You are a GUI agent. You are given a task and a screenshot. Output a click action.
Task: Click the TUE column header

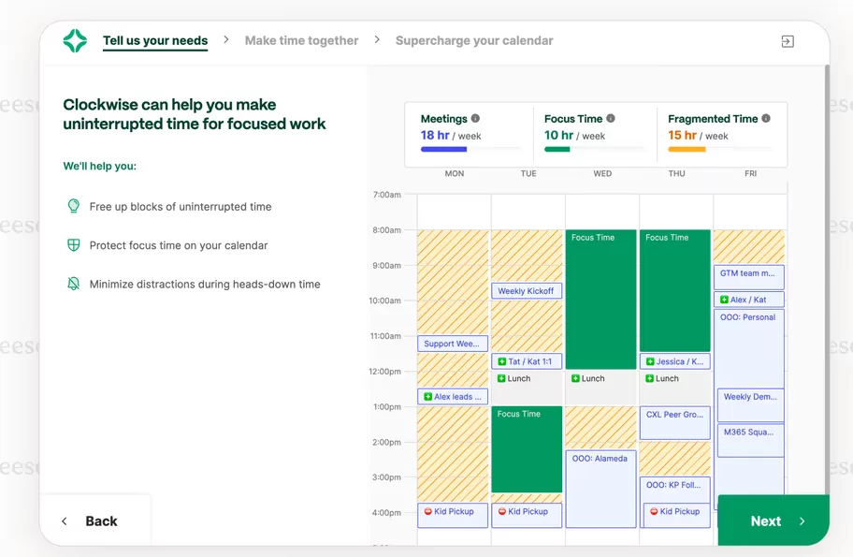(528, 173)
